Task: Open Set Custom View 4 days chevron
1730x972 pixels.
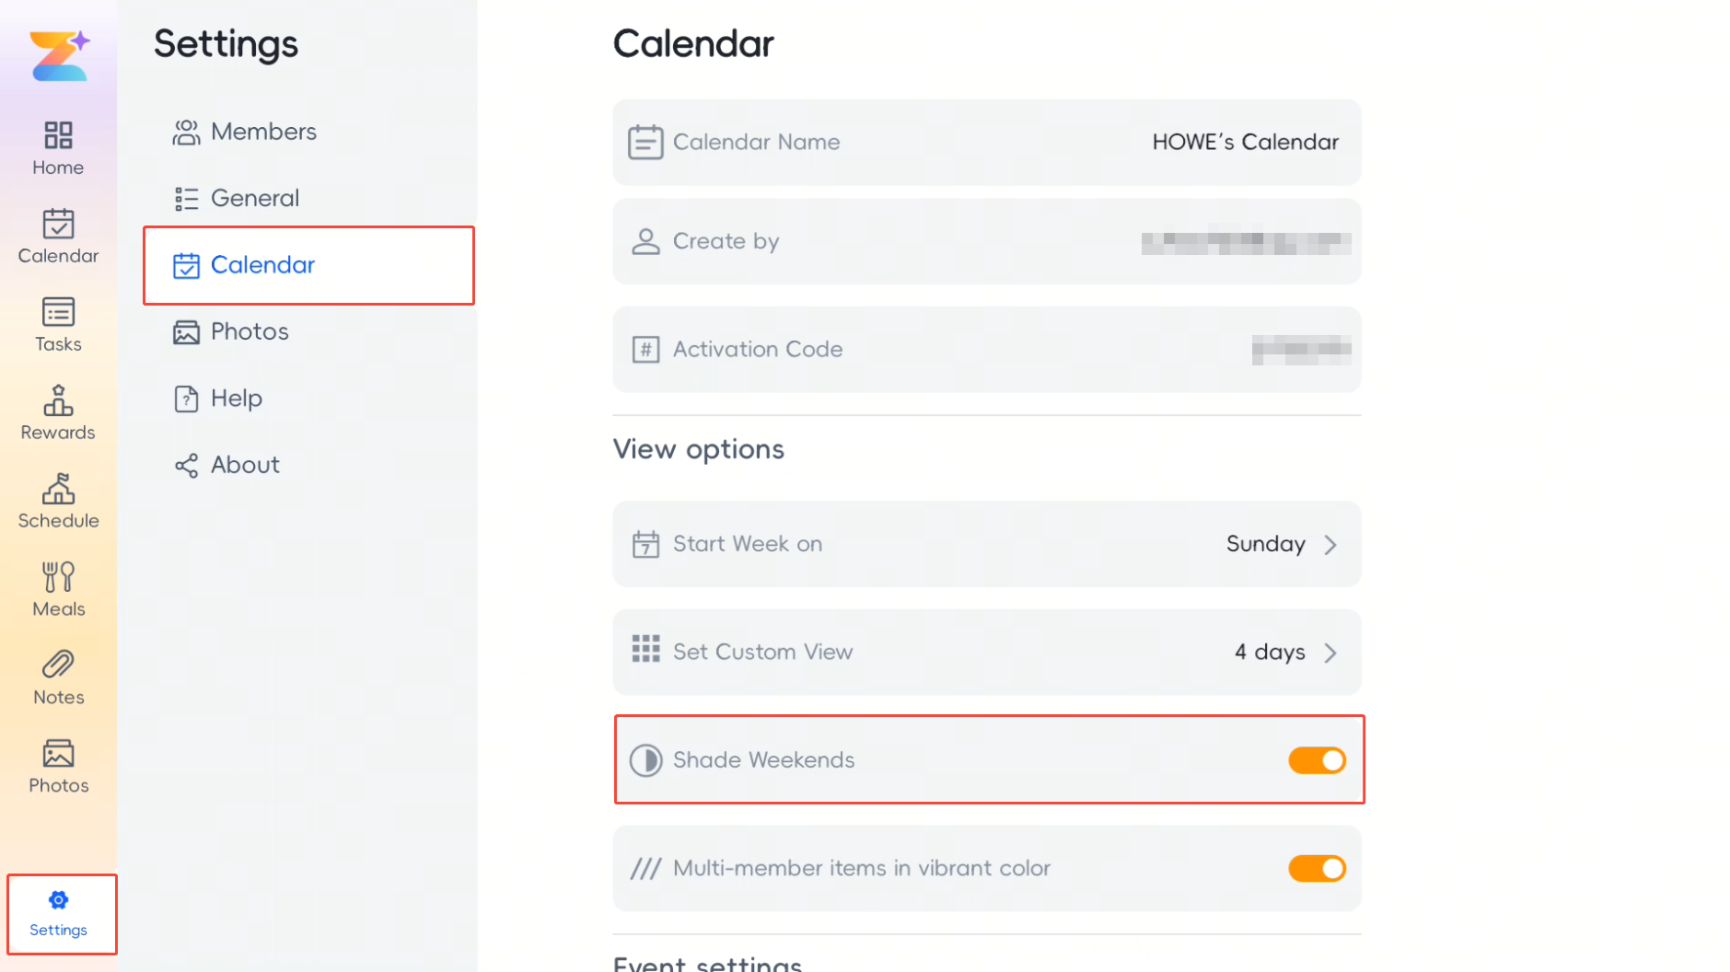Action: [x=1330, y=653]
